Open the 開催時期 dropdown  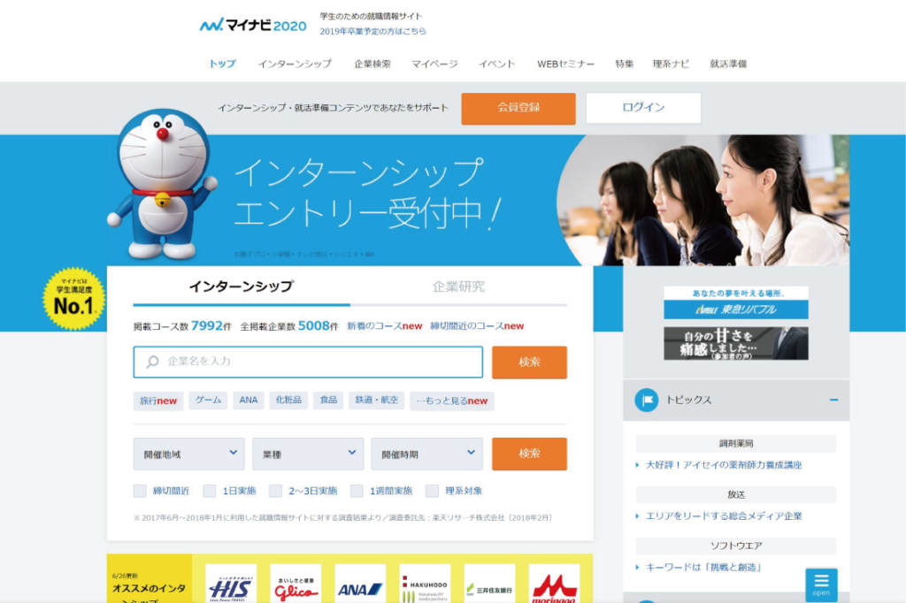coord(427,454)
